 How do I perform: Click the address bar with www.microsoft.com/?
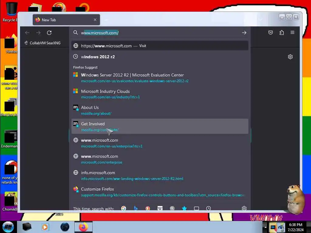pyautogui.click(x=160, y=33)
